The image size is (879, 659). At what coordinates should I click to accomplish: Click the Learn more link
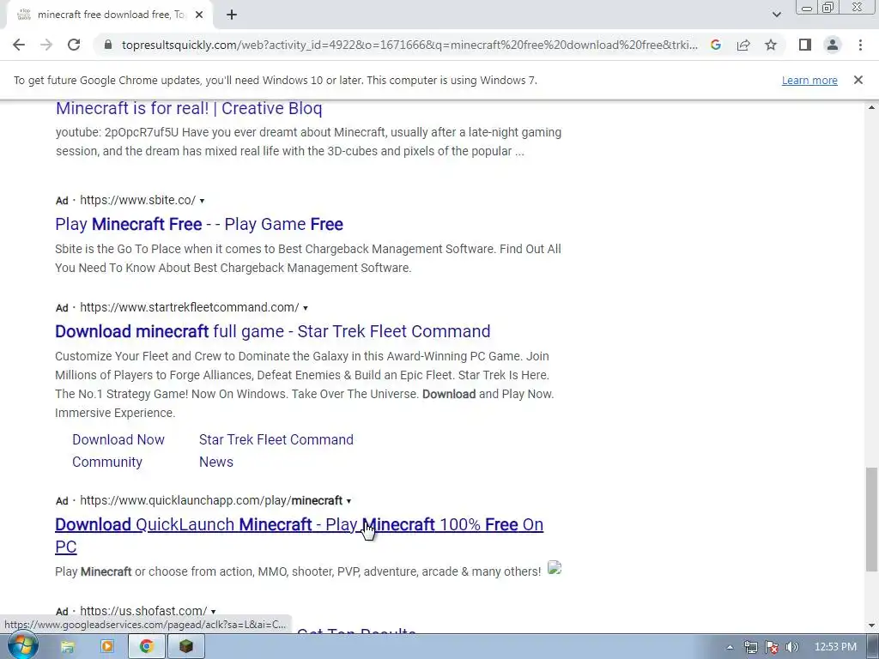click(809, 80)
